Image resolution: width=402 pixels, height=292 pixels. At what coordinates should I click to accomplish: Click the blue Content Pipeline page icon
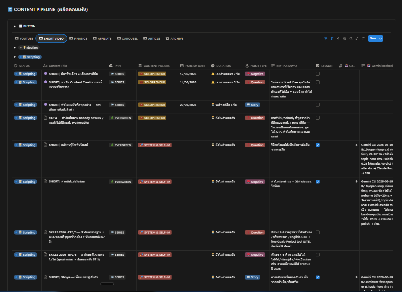(x=10, y=9)
